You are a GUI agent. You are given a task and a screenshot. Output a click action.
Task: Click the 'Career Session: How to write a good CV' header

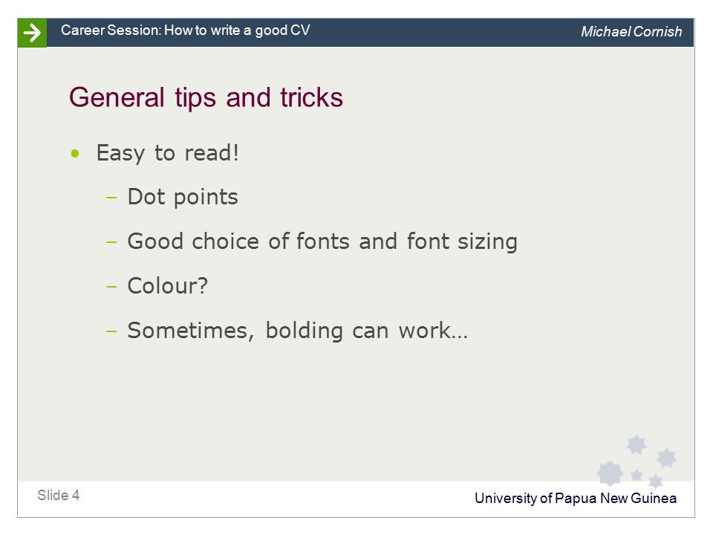point(186,30)
